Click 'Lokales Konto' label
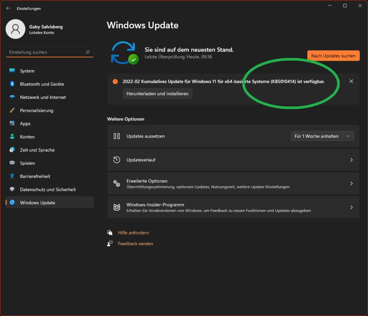The width and height of the screenshot is (368, 316). click(42, 33)
